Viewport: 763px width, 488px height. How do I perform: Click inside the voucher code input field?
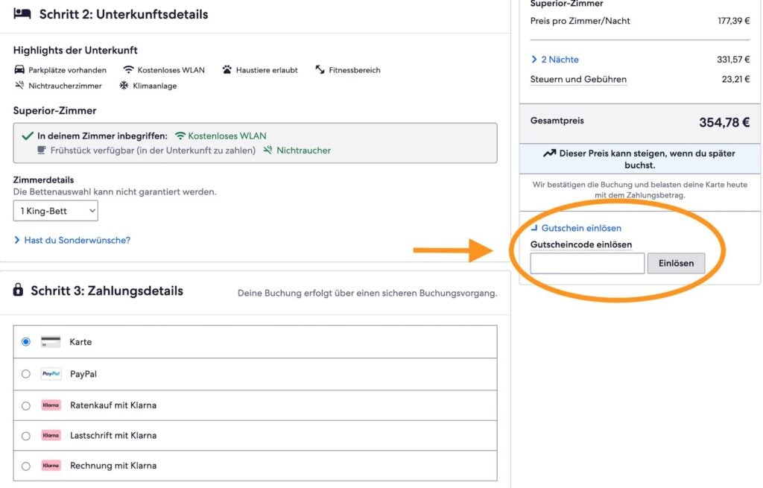pos(587,263)
